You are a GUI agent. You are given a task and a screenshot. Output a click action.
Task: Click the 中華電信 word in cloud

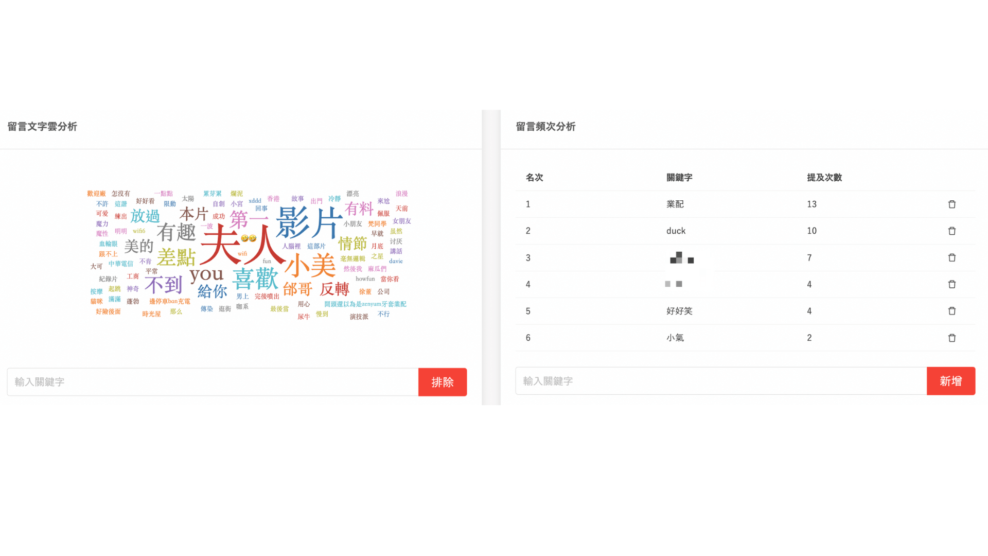[121, 264]
